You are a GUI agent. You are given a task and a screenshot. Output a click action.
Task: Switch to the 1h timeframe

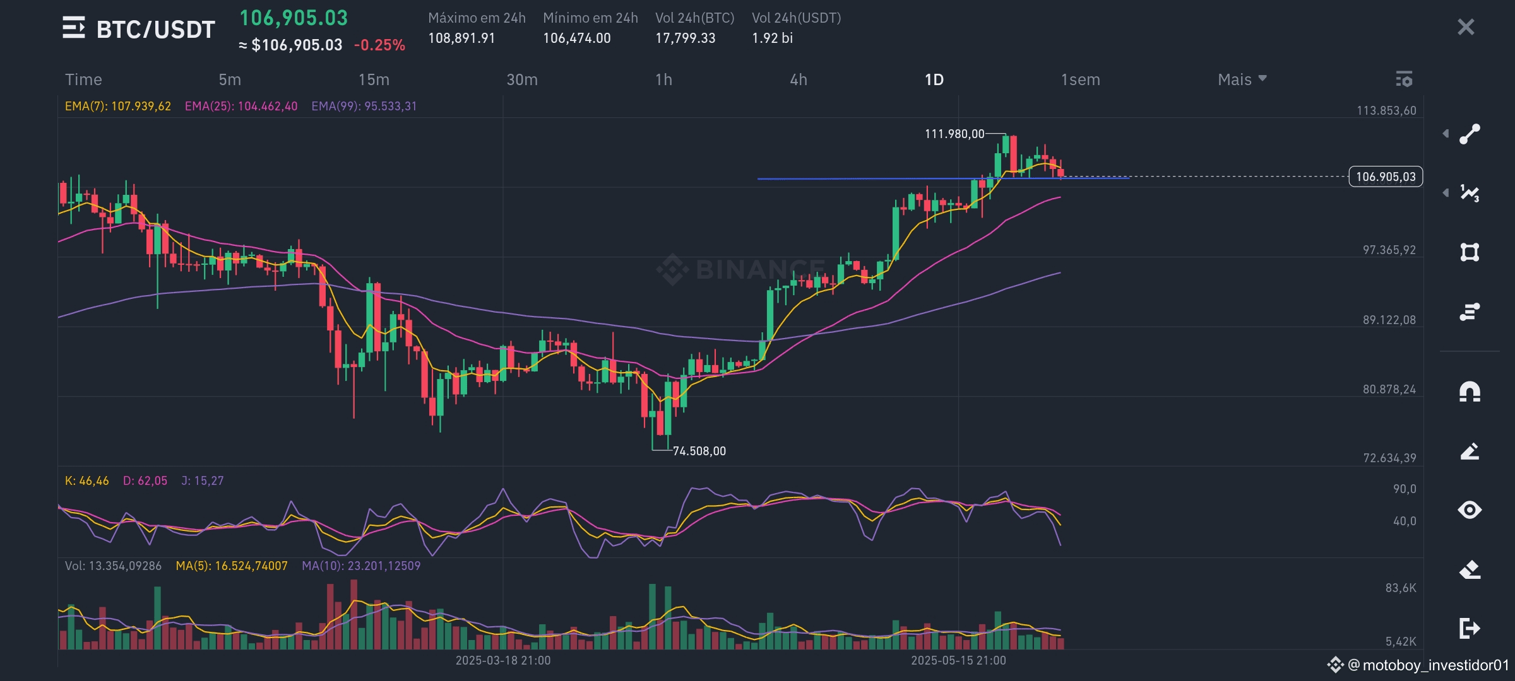coord(663,79)
